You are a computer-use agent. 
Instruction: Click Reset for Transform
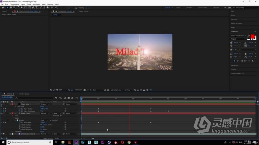(42, 132)
